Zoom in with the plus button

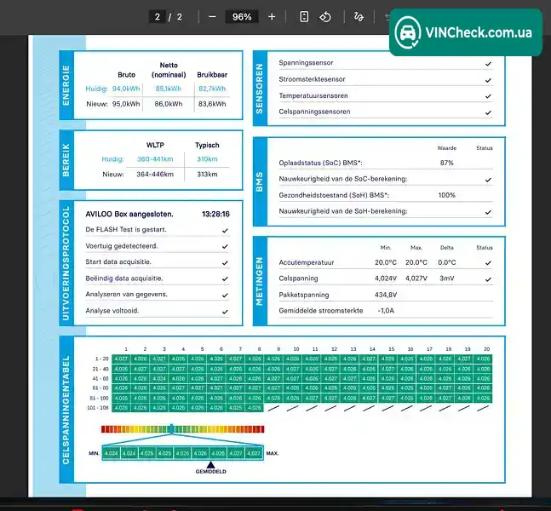272,16
